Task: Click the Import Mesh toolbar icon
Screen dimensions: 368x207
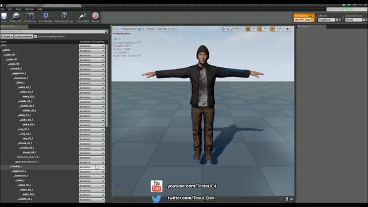Action: tap(83, 16)
